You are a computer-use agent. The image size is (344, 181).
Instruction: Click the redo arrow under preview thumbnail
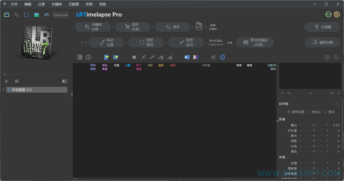point(332,93)
